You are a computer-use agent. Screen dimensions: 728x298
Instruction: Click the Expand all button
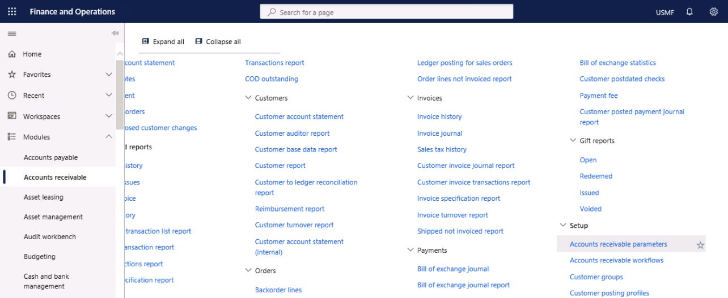pyautogui.click(x=163, y=42)
